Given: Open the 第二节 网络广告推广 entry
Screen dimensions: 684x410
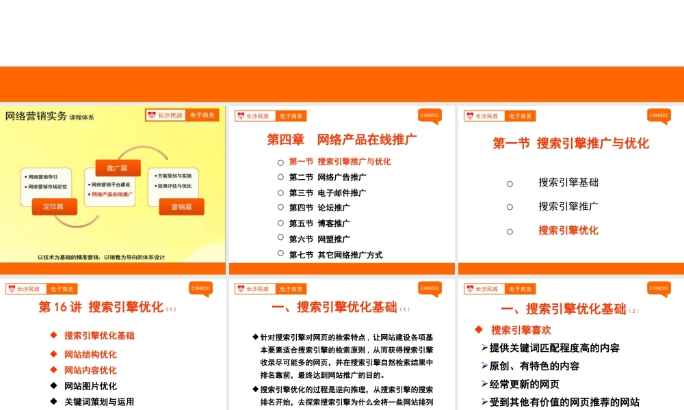Looking at the screenshot, I should (328, 177).
